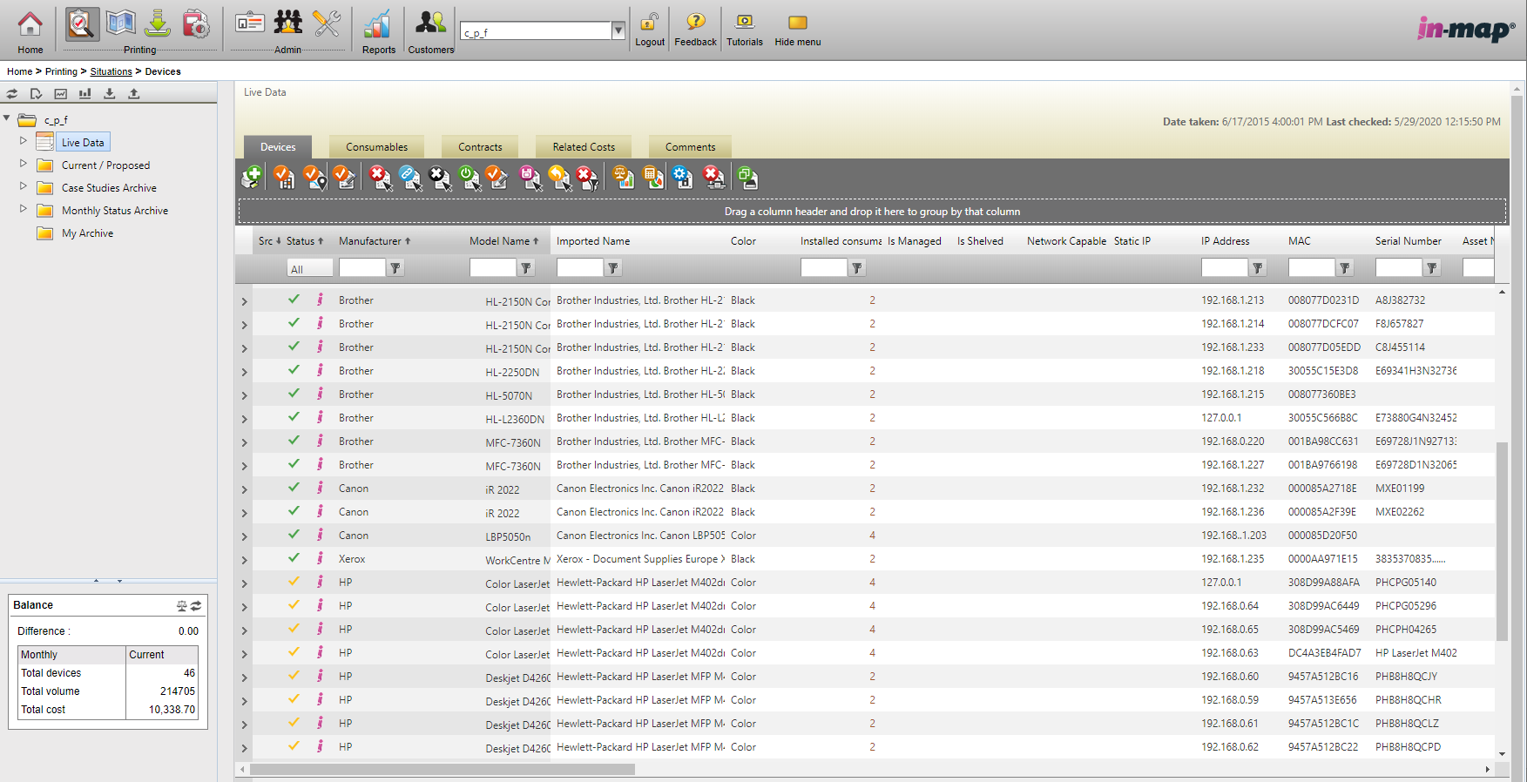Click the Imported Name filter input
1527x782 pixels.
pyautogui.click(x=579, y=268)
